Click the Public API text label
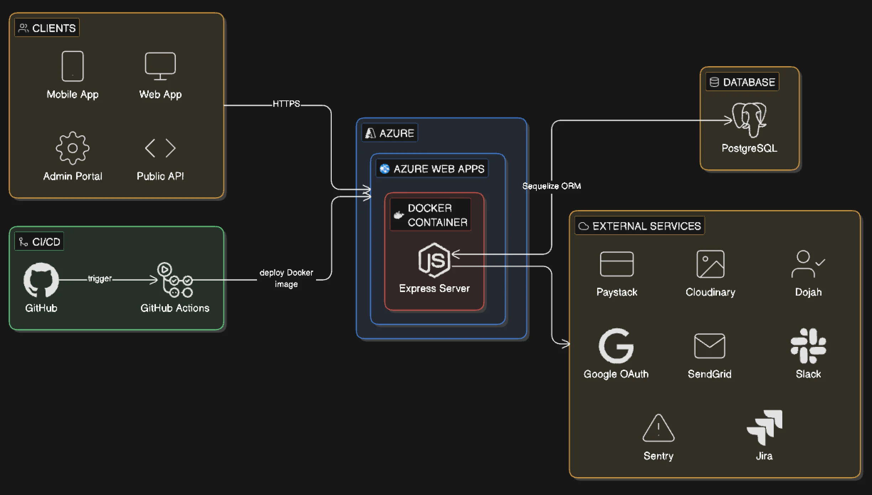 (160, 176)
